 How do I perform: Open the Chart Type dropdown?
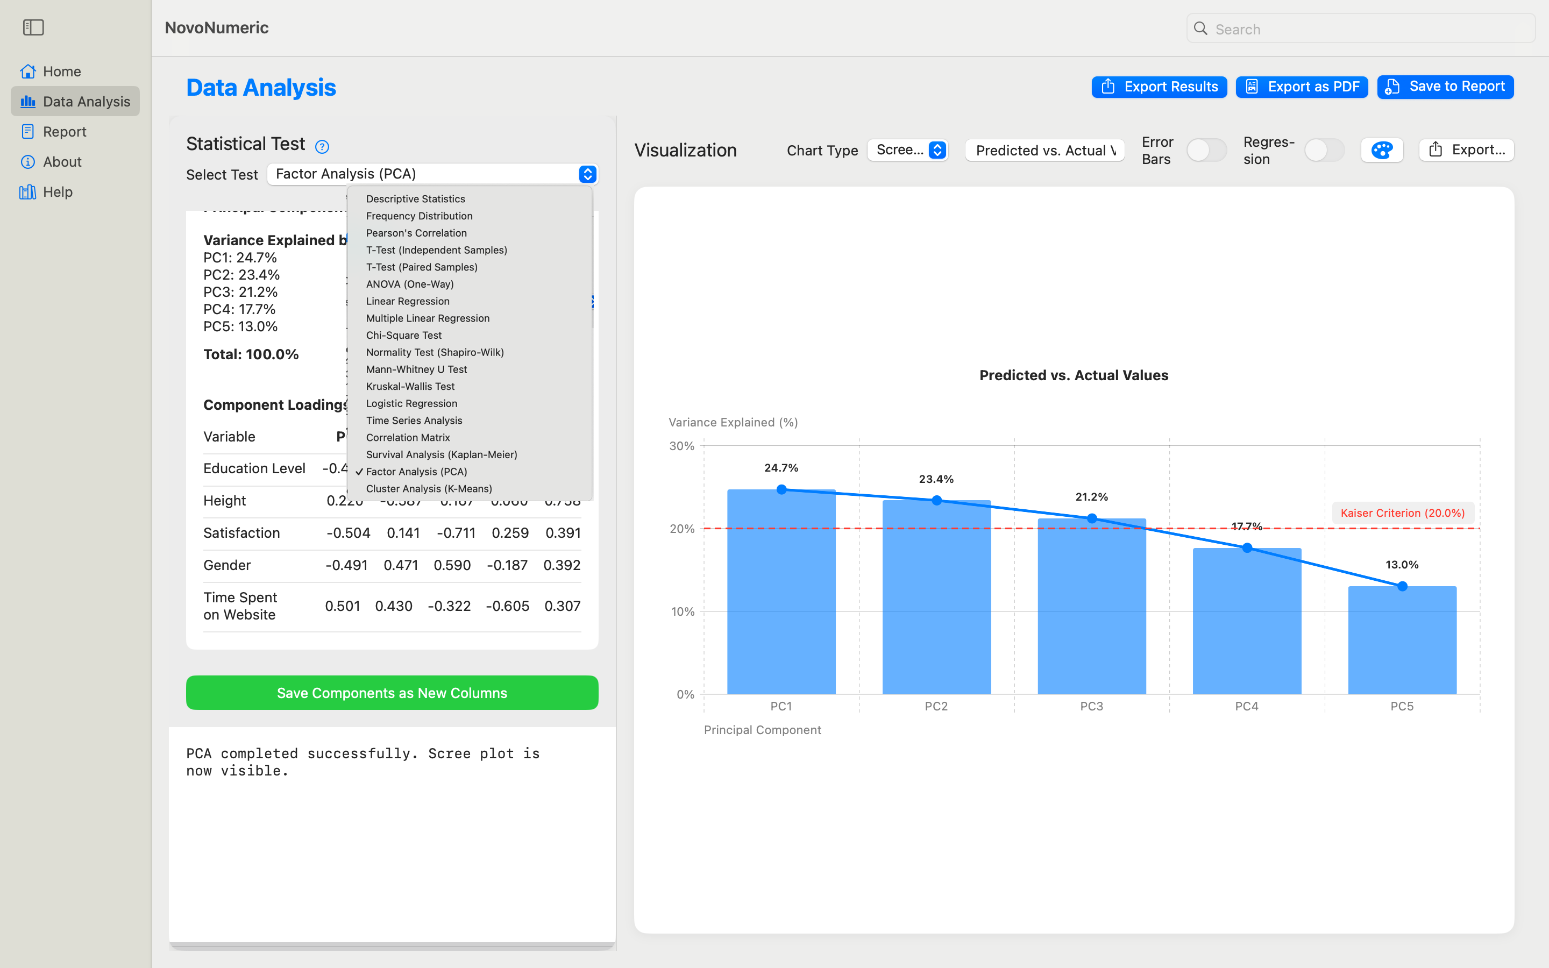[x=908, y=150]
